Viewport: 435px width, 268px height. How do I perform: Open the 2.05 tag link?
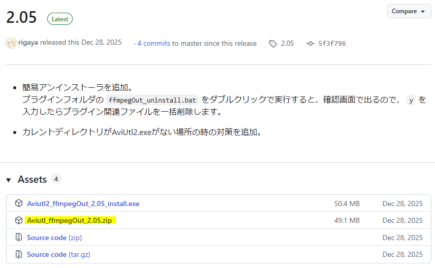point(287,43)
